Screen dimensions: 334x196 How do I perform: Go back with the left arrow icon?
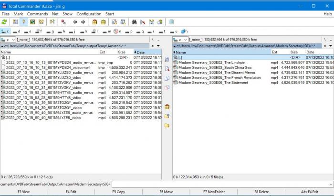(x=74, y=22)
